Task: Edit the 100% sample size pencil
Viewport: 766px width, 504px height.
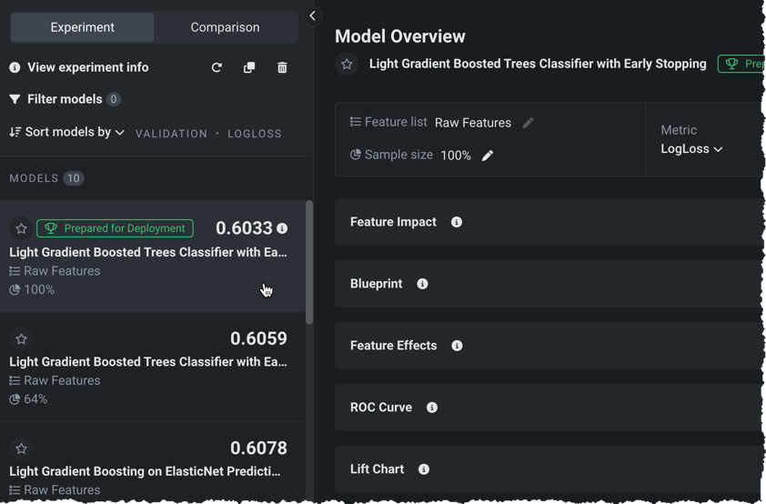Action: click(488, 156)
